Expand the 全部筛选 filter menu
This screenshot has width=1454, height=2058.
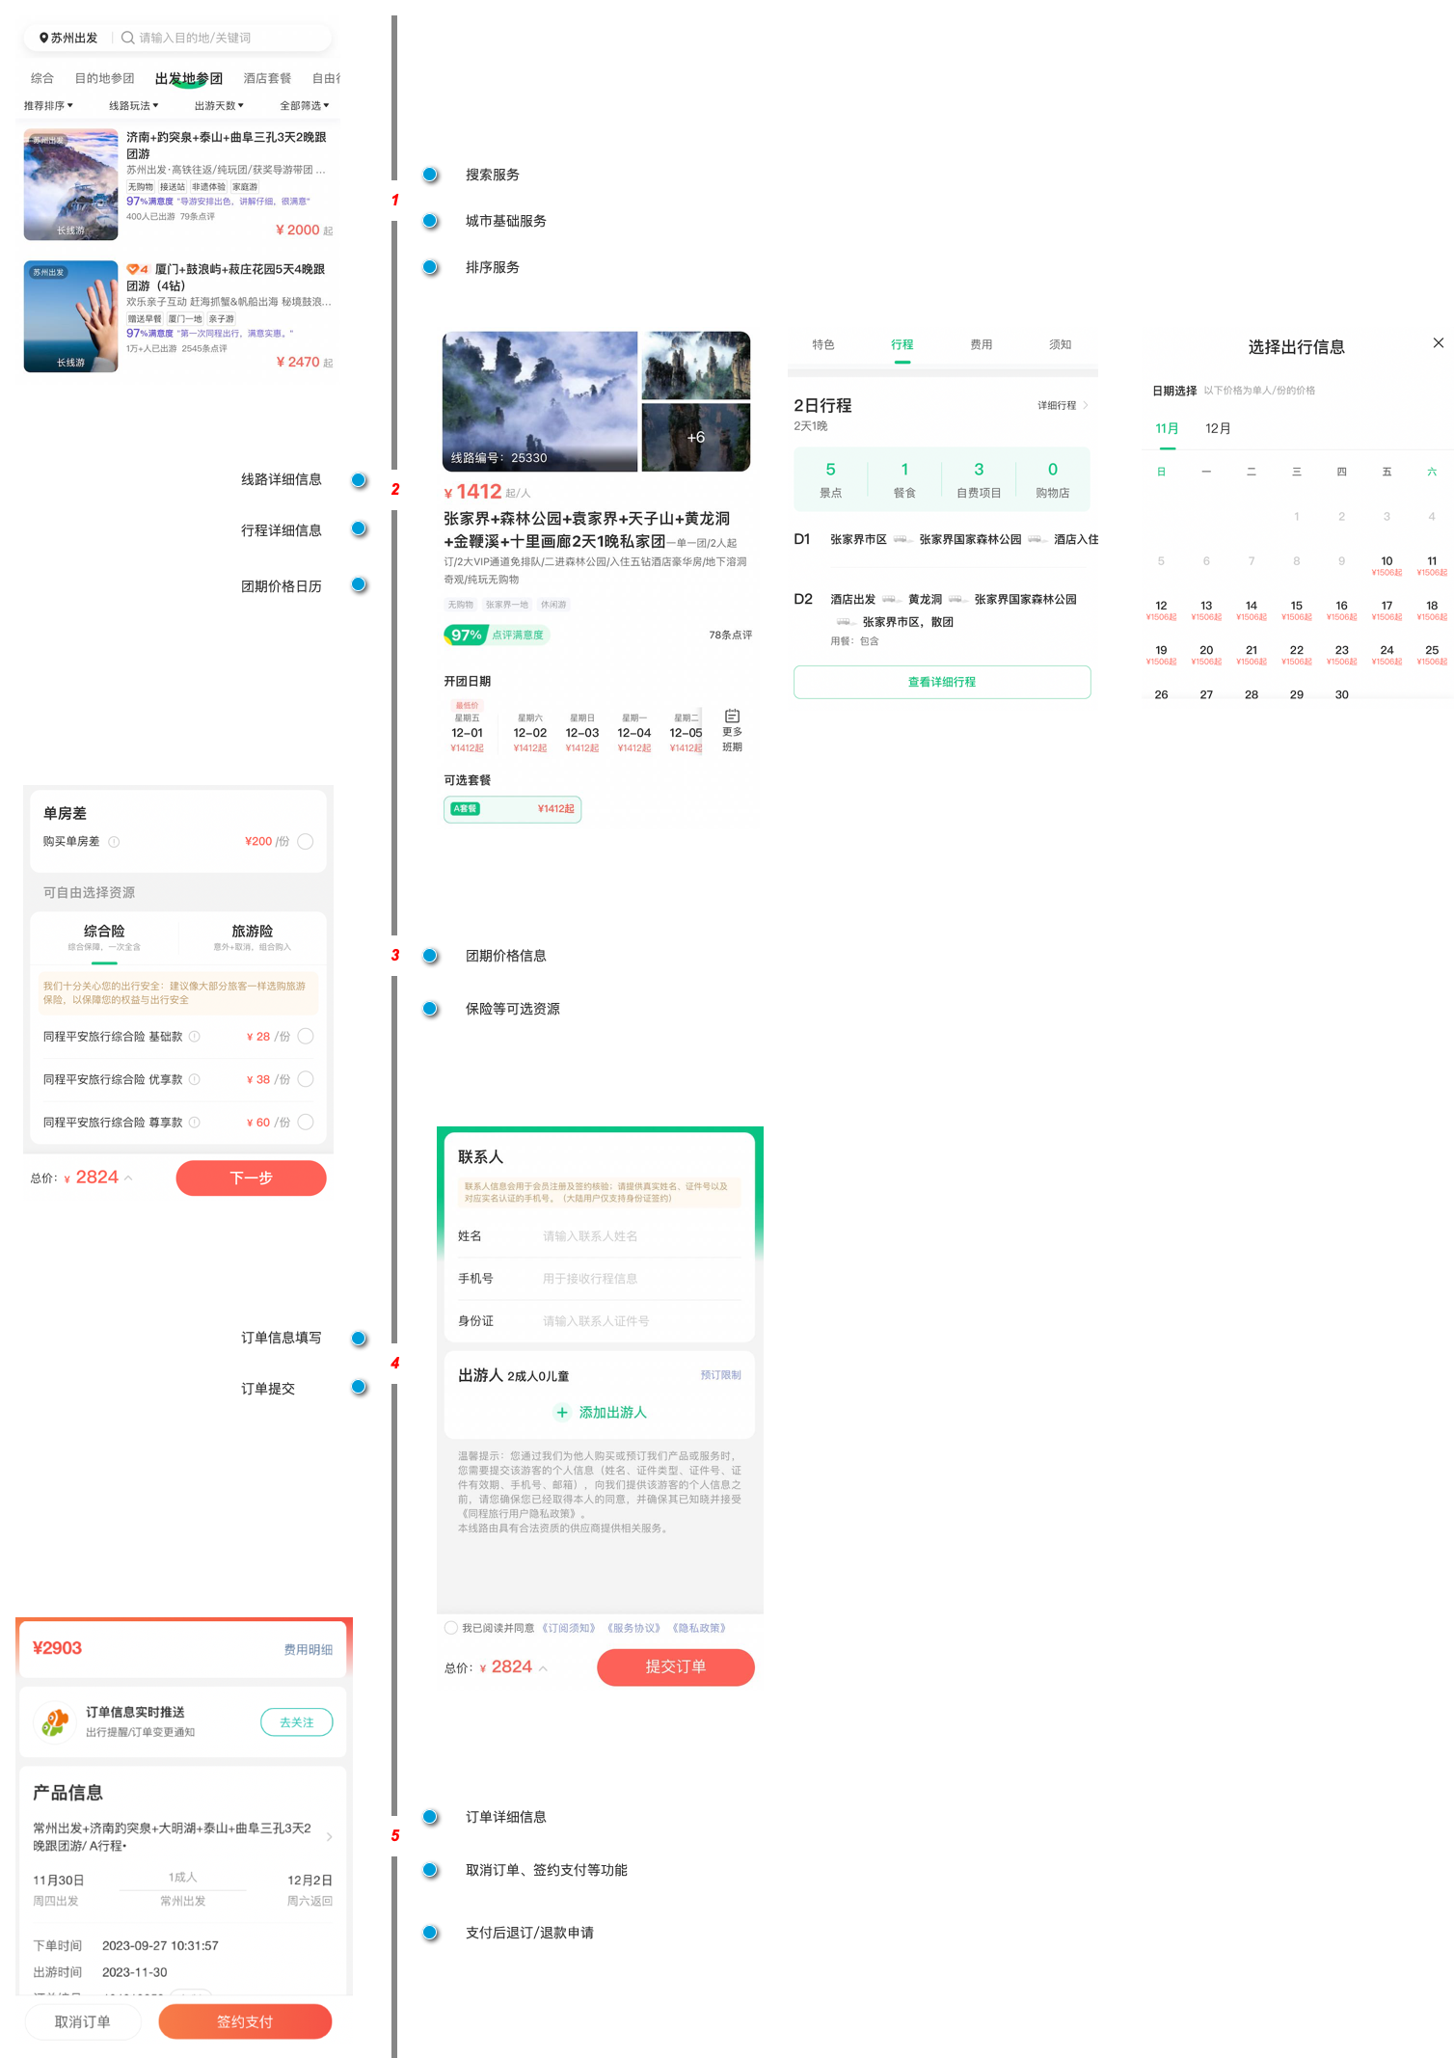[x=304, y=106]
